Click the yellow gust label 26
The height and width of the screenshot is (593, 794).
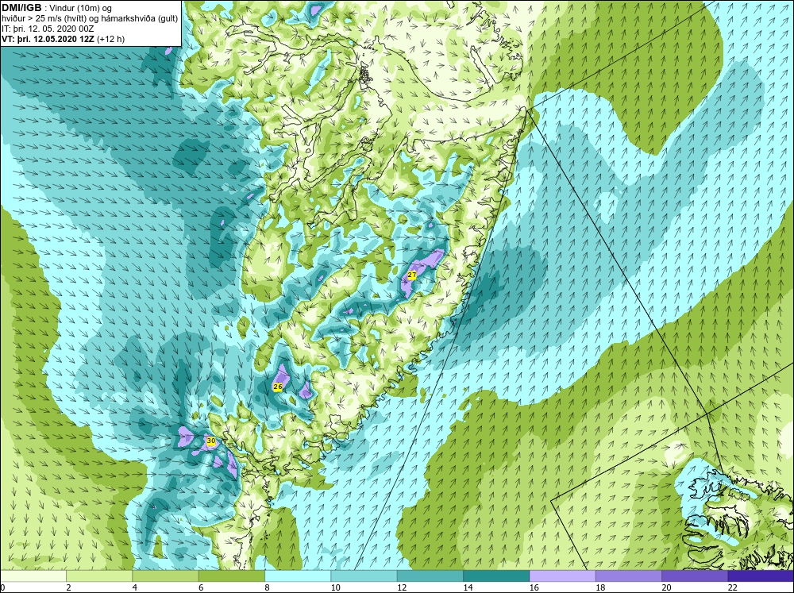[277, 387]
